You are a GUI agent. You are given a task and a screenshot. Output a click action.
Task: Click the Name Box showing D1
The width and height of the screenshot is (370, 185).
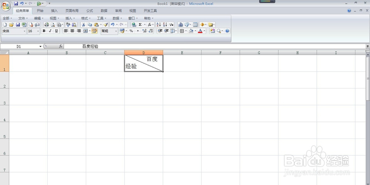point(19,47)
